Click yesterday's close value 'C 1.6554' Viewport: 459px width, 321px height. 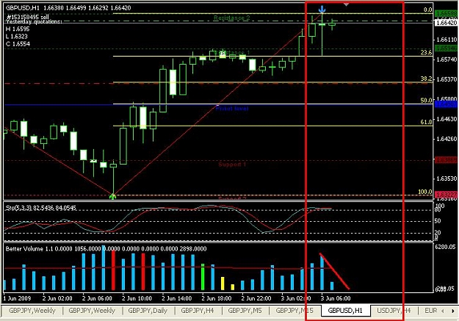(18, 44)
